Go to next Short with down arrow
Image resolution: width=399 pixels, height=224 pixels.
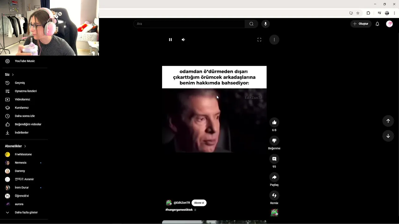[x=388, y=136]
